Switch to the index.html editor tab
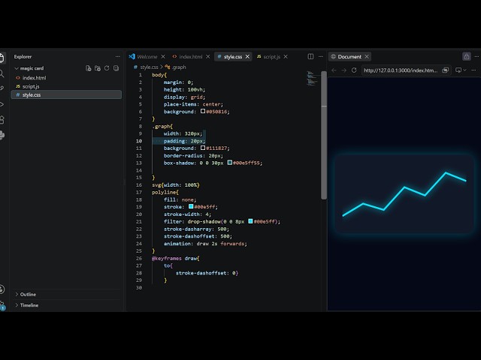 [190, 57]
